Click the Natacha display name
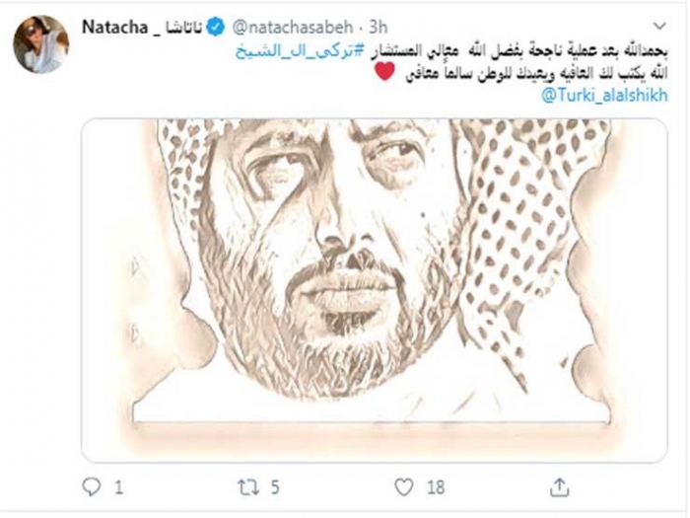 tap(115, 28)
